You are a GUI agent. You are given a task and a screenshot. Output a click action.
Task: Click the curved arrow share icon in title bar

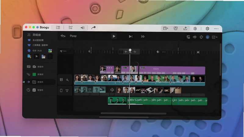[93, 28]
